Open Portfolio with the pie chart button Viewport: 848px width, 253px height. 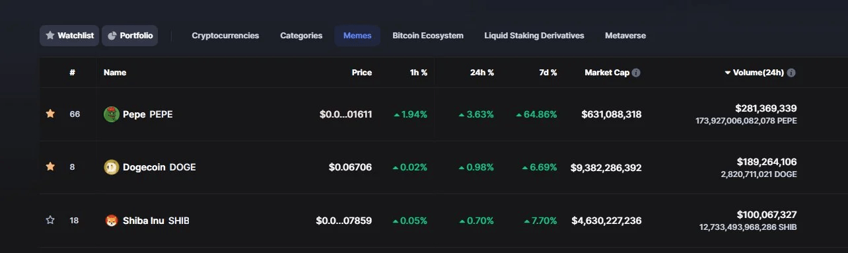point(130,36)
